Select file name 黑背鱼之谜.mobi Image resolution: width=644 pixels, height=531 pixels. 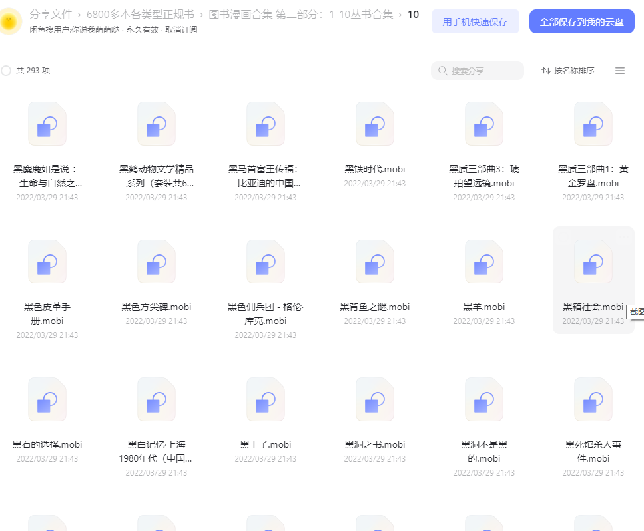375,307
